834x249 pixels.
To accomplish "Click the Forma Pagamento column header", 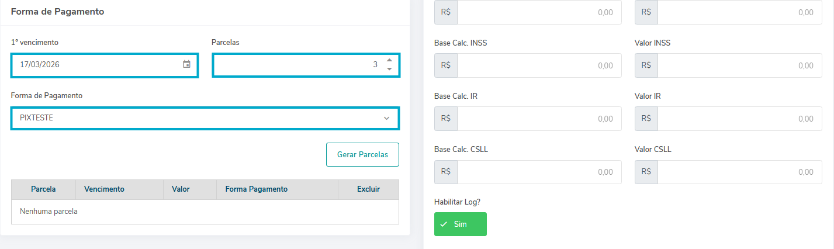I will coord(256,189).
